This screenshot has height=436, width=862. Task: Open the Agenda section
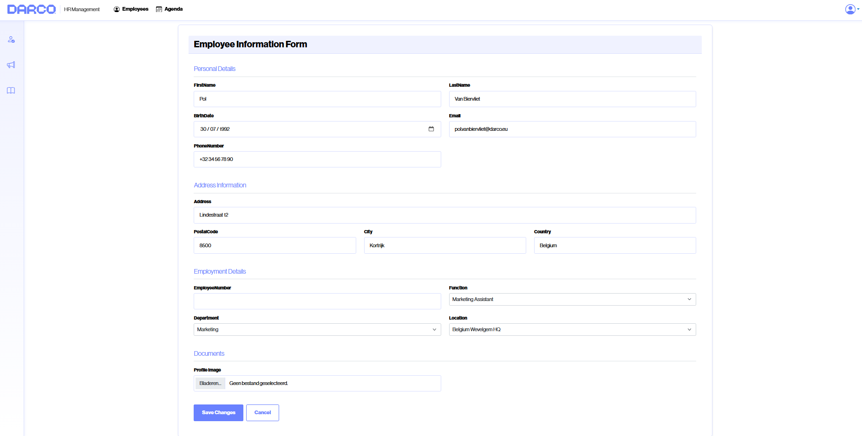(x=172, y=9)
